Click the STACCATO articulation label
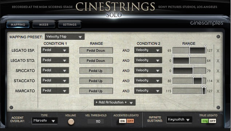 pyautogui.click(x=24, y=81)
